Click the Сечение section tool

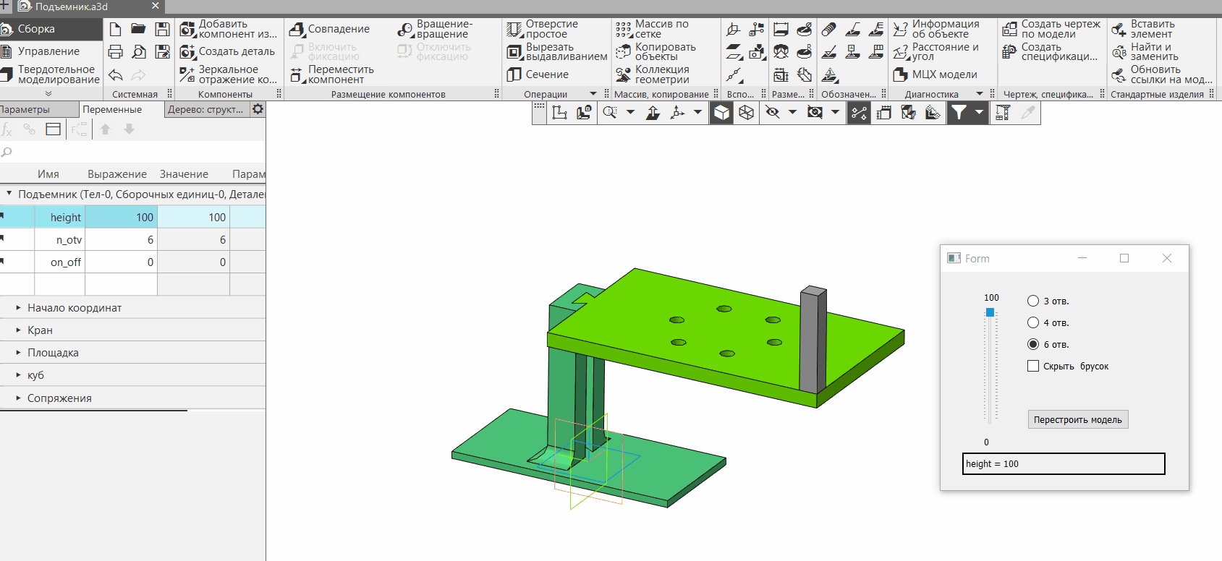[538, 74]
